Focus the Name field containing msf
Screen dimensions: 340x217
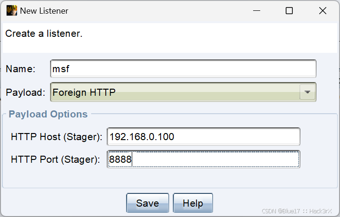183,69
